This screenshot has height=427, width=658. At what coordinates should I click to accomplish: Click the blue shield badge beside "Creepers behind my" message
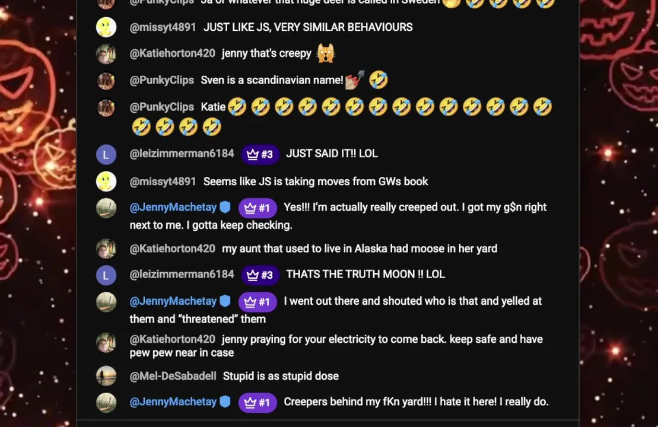(x=225, y=401)
